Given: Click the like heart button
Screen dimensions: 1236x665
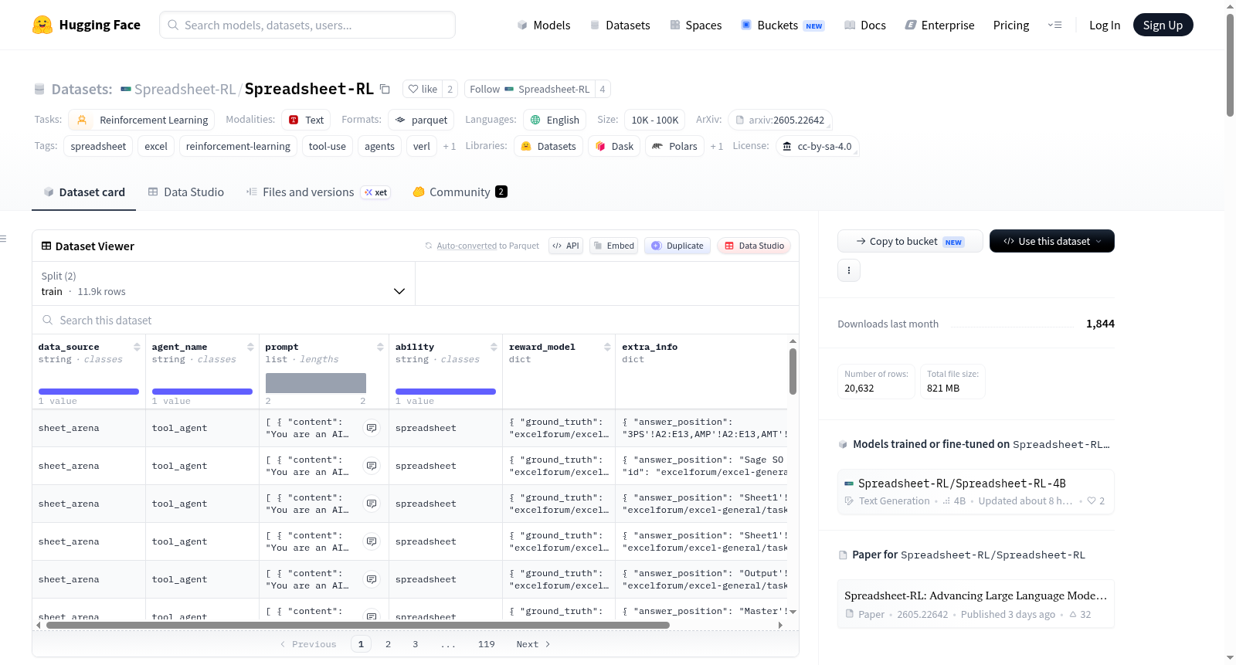Looking at the screenshot, I should (x=423, y=89).
